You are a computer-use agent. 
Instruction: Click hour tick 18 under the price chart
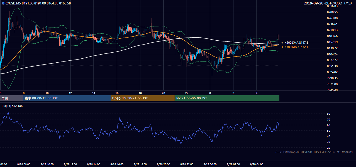(140, 93)
